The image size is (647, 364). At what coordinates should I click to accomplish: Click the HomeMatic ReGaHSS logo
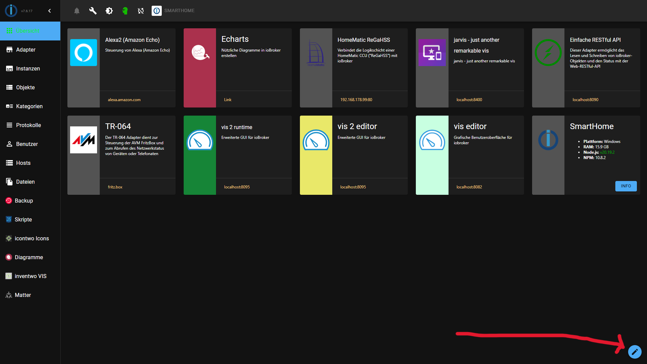316,53
